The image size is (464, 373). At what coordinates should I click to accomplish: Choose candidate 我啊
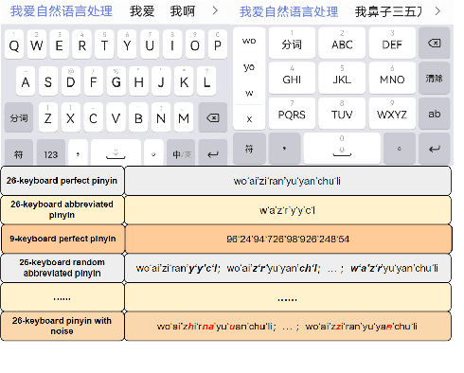[183, 11]
